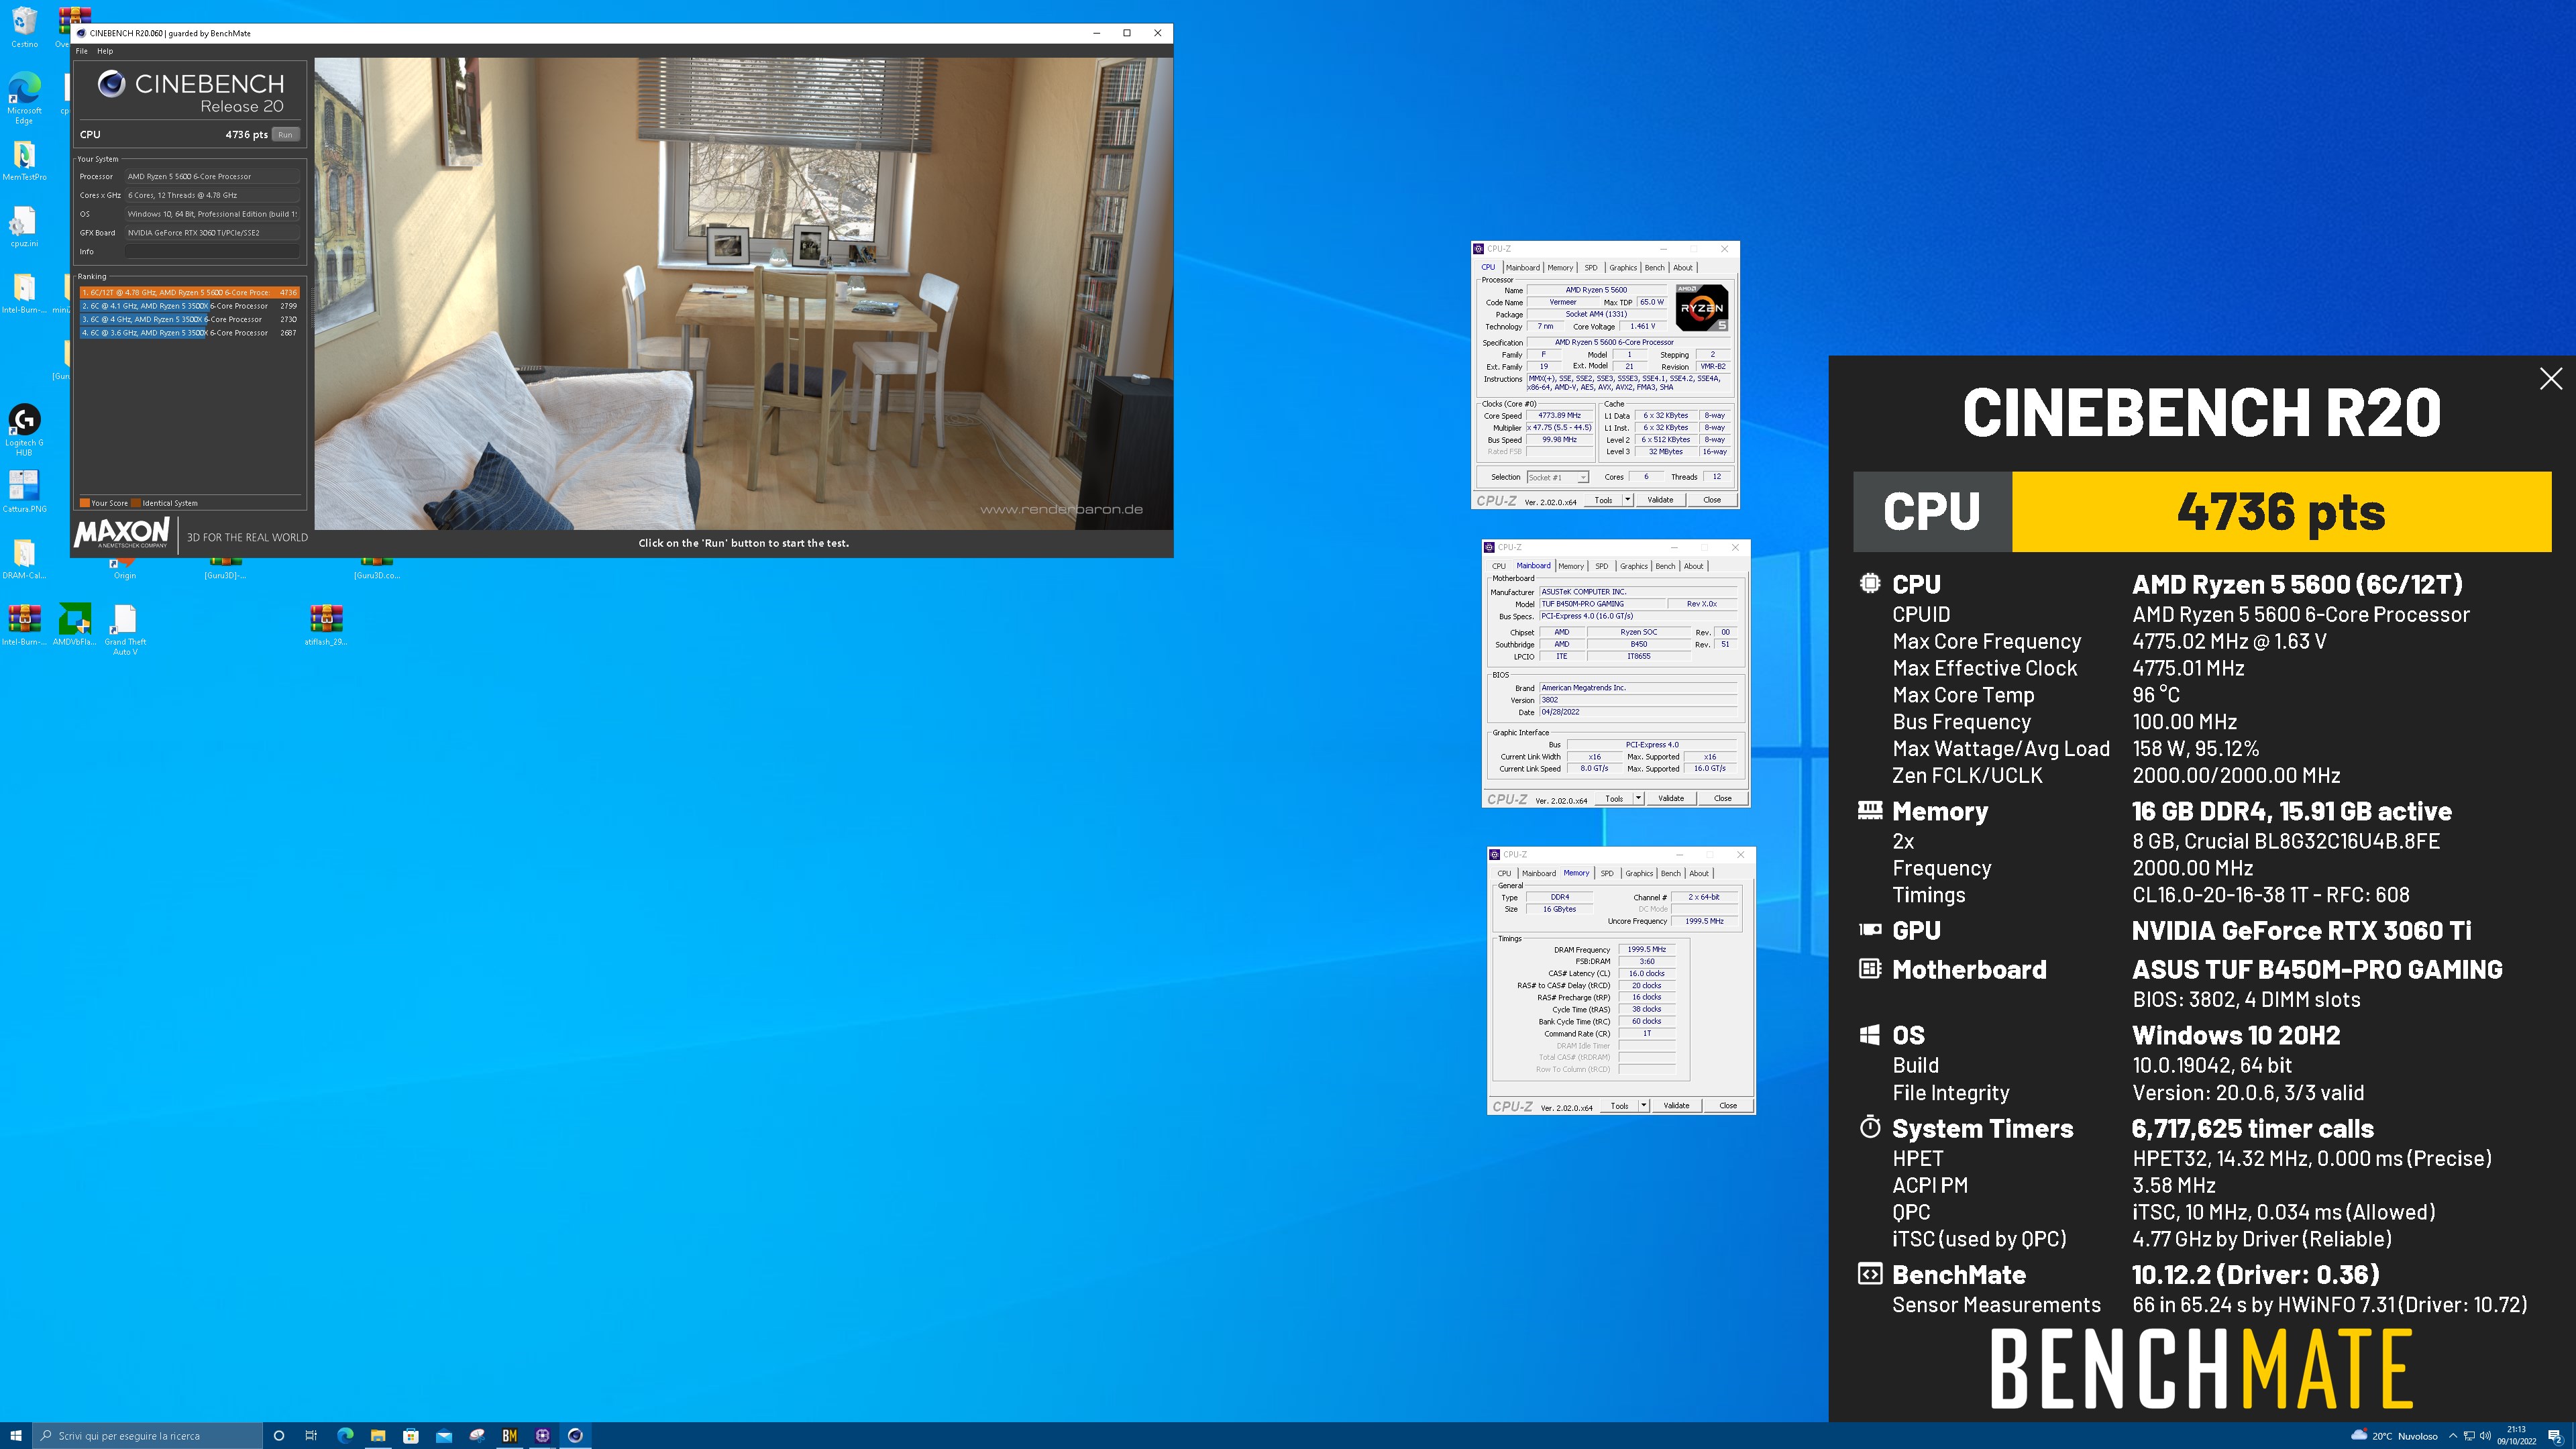Select the ranking entry scoring 2687
The height and width of the screenshot is (1449, 2576).
click(189, 333)
